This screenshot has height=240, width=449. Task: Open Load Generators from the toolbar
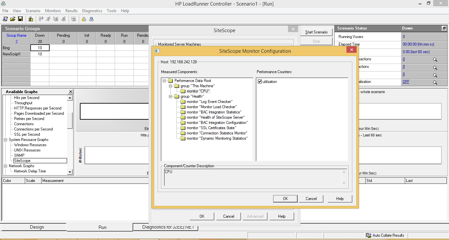coord(31,19)
